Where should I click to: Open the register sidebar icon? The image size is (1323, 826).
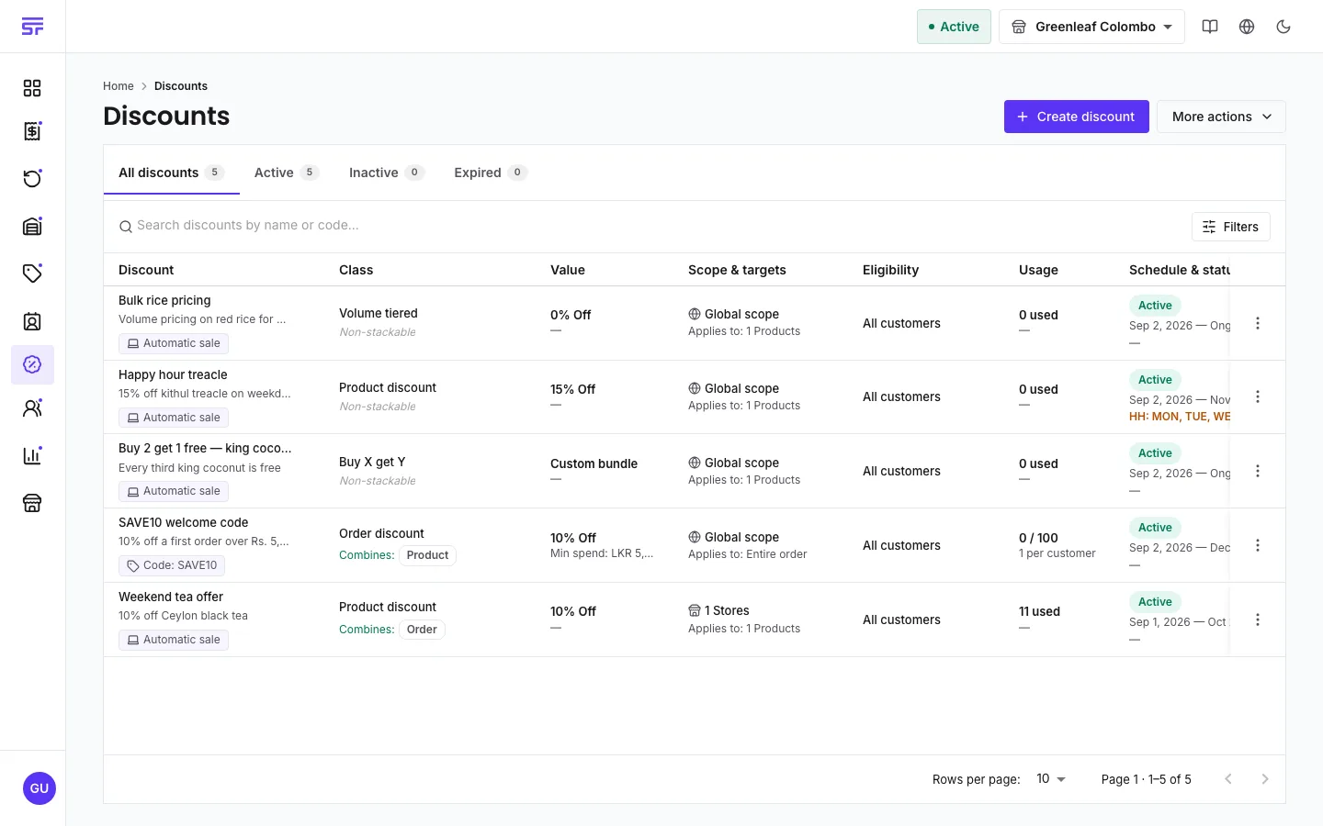pyautogui.click(x=32, y=226)
